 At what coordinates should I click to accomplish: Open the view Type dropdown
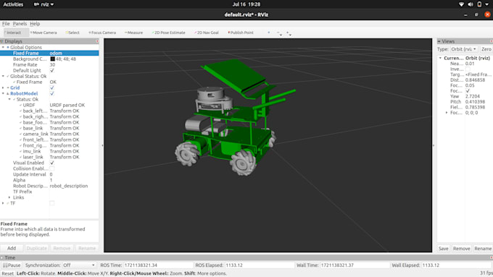click(464, 49)
